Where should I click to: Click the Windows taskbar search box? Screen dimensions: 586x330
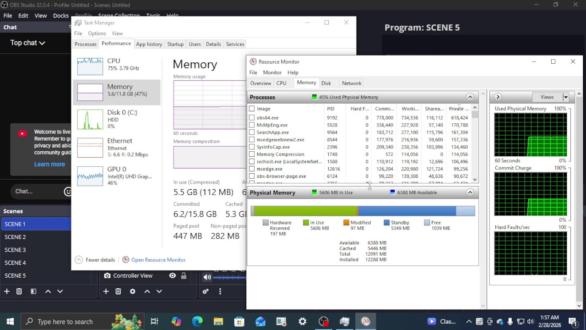pyautogui.click(x=82, y=322)
